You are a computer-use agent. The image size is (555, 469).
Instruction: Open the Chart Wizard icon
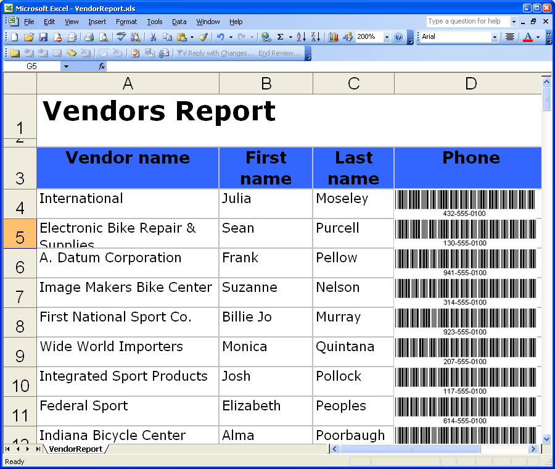click(x=334, y=37)
